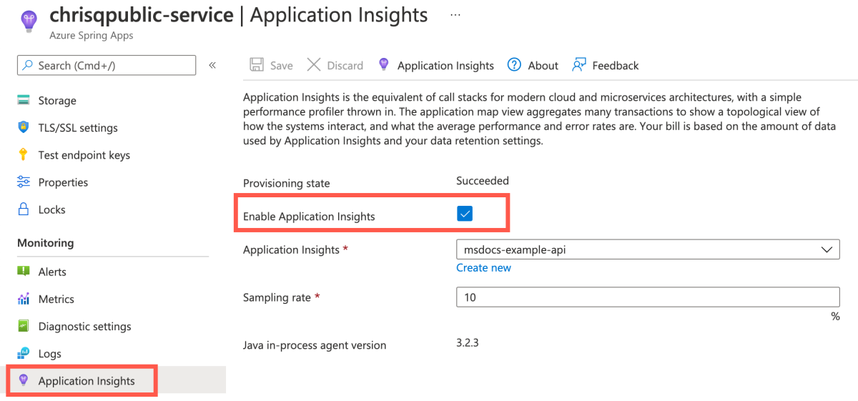
Task: Select the Metrics chart icon
Action: [x=24, y=298]
